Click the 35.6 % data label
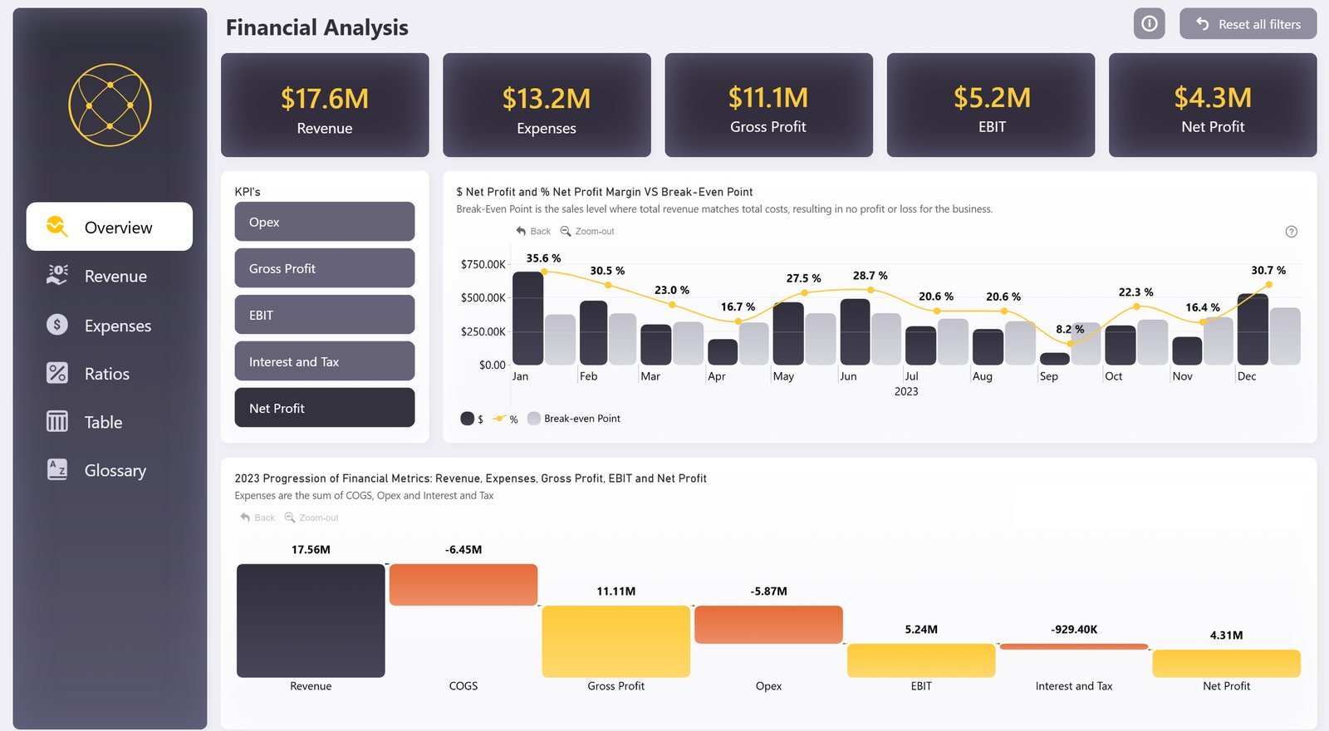 point(543,258)
